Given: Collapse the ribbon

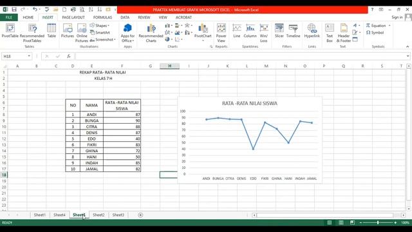Looking at the screenshot, I should coord(407,46).
